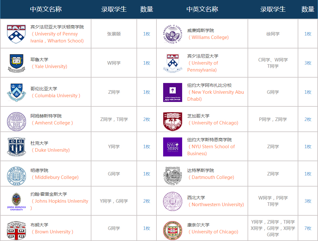Image resolution: width=318 pixels, height=241 pixels.
Task: Click "Z同学" in the Columbia University row
Action: pyautogui.click(x=114, y=92)
